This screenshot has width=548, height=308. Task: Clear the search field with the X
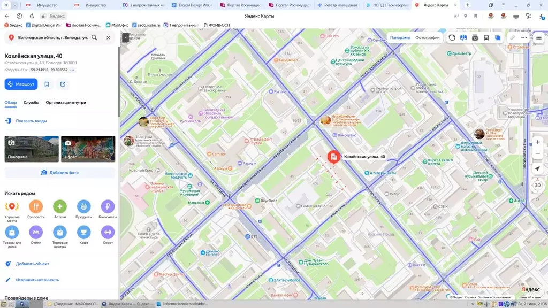108,37
